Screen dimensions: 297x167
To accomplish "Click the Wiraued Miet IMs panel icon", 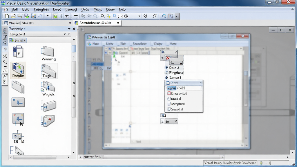I will point(6,23).
